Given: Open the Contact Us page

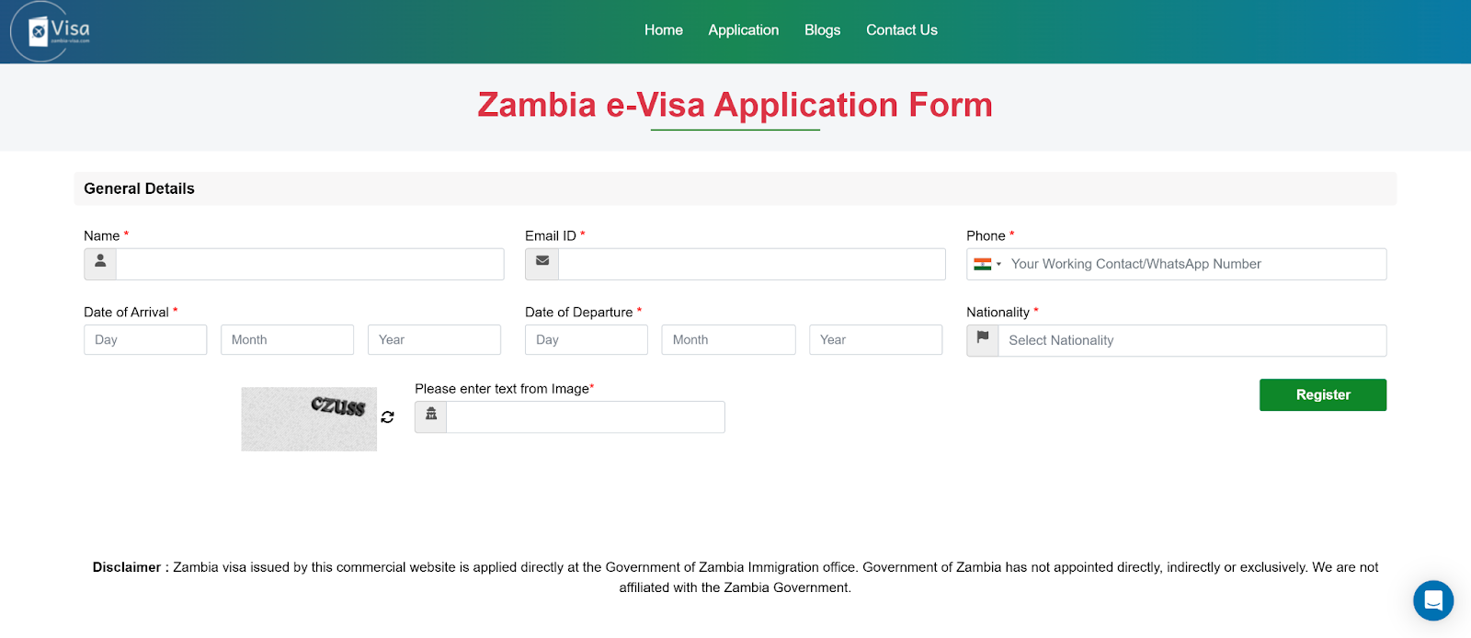Looking at the screenshot, I should 901,30.
